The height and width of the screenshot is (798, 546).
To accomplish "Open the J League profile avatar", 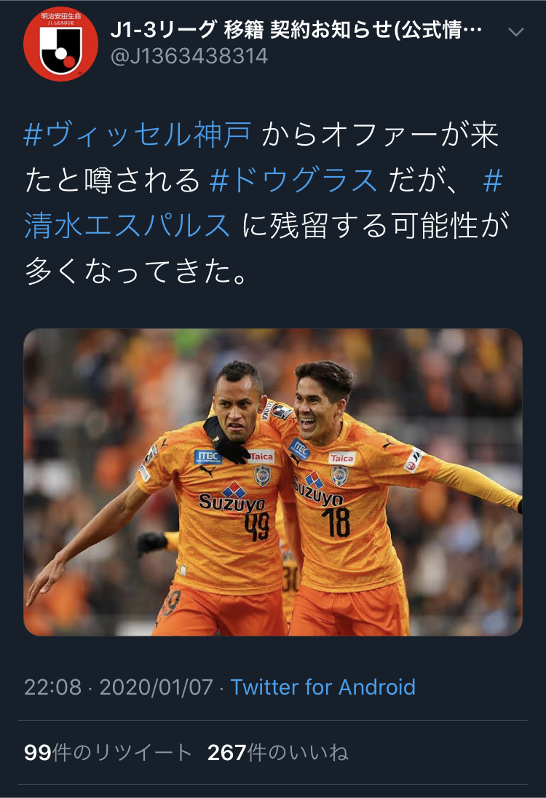I will click(x=60, y=44).
